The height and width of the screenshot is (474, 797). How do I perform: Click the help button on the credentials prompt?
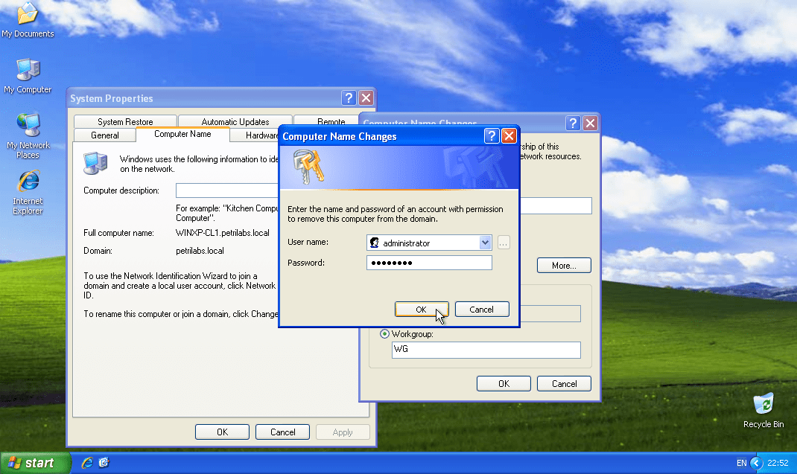click(492, 136)
